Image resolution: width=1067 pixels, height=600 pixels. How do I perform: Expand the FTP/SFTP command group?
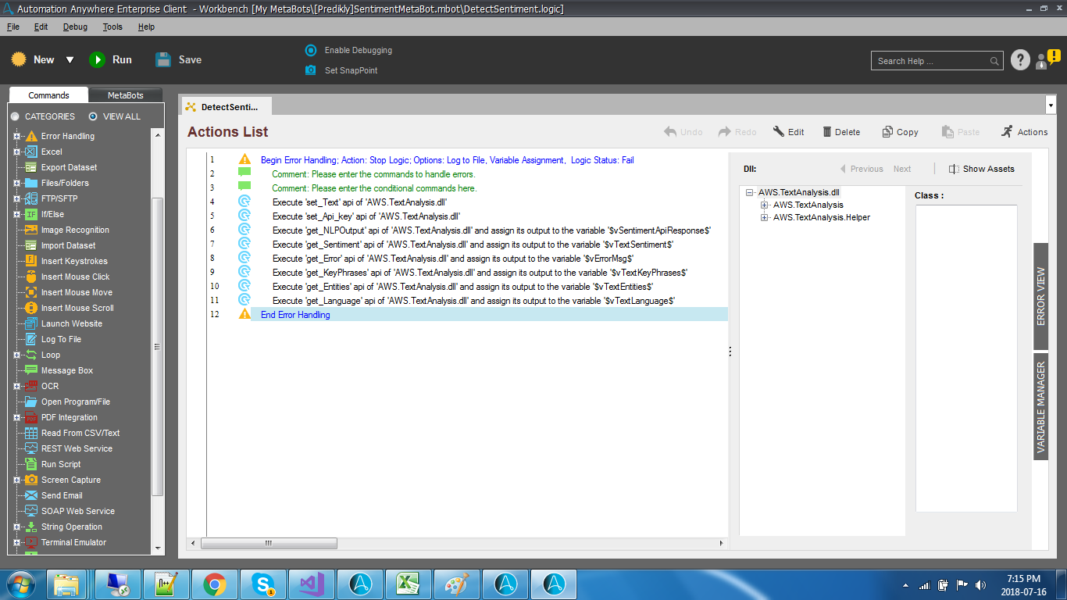tap(16, 198)
